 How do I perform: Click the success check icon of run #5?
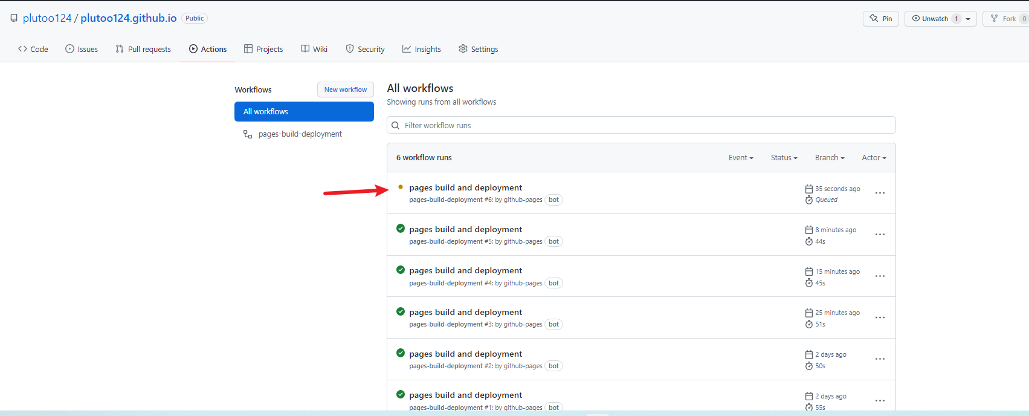[401, 229]
